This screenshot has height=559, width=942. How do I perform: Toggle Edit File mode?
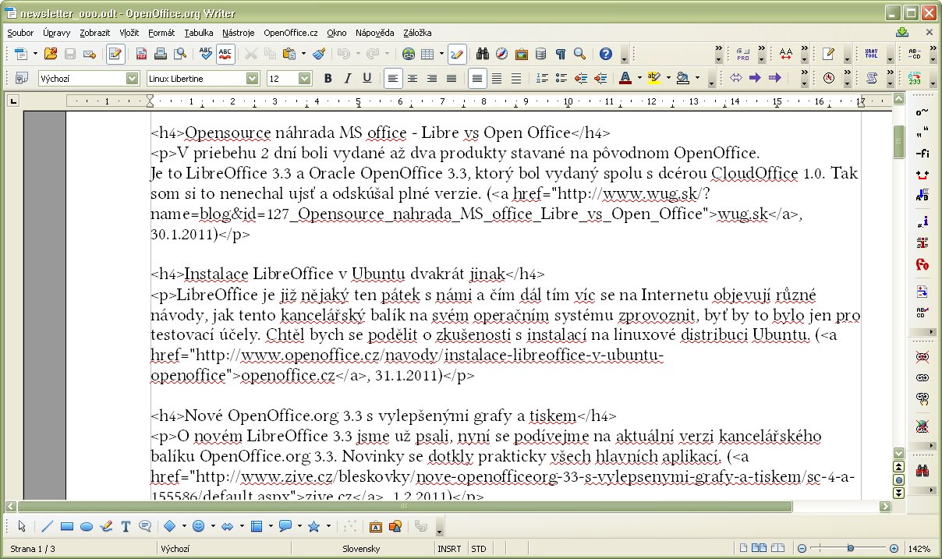pos(115,54)
